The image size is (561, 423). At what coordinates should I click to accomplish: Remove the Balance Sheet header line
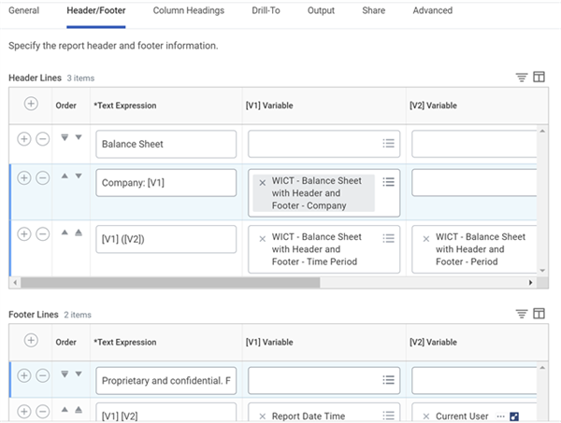[x=43, y=138]
